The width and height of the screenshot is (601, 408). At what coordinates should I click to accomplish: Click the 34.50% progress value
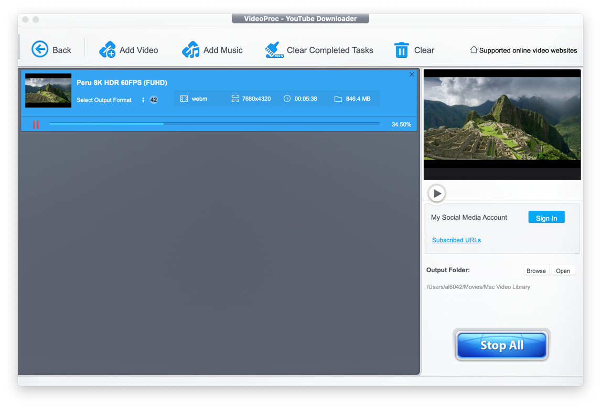tap(401, 124)
